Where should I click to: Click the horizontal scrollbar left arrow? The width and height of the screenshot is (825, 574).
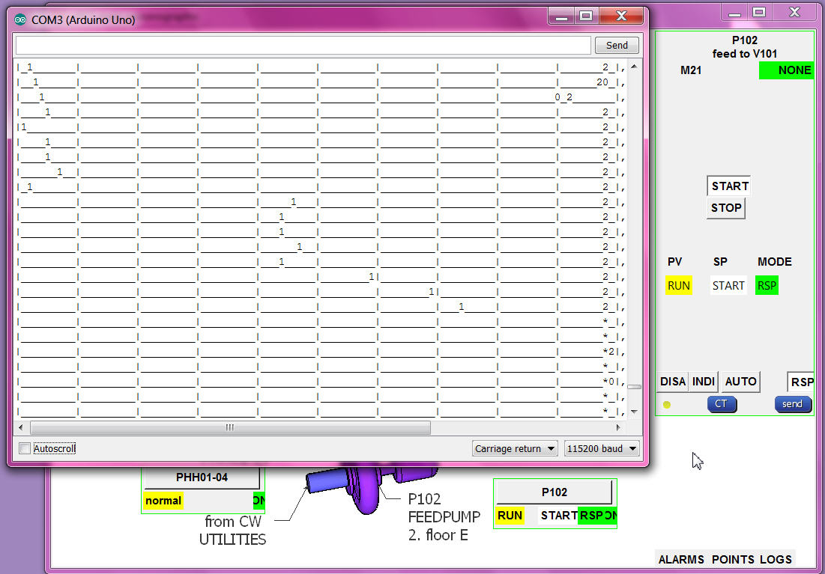coord(21,427)
